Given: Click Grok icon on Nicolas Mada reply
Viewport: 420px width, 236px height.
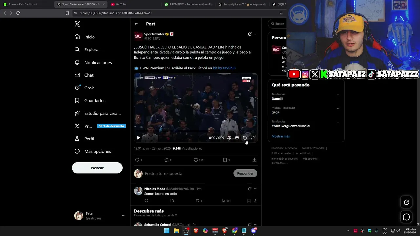Looking at the screenshot, I should pyautogui.click(x=250, y=189).
